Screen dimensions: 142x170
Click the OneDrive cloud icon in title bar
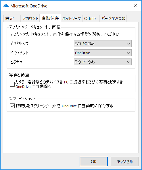pyautogui.click(x=6, y=6)
